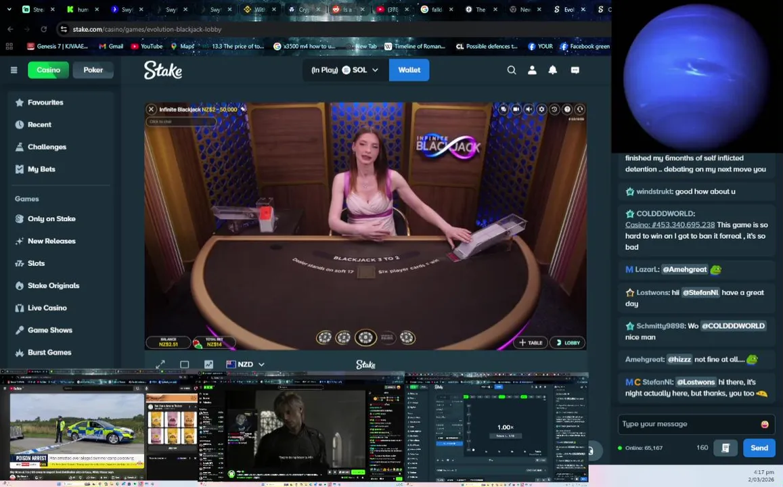
Task: Reload the browser page
Action: tap(43, 30)
